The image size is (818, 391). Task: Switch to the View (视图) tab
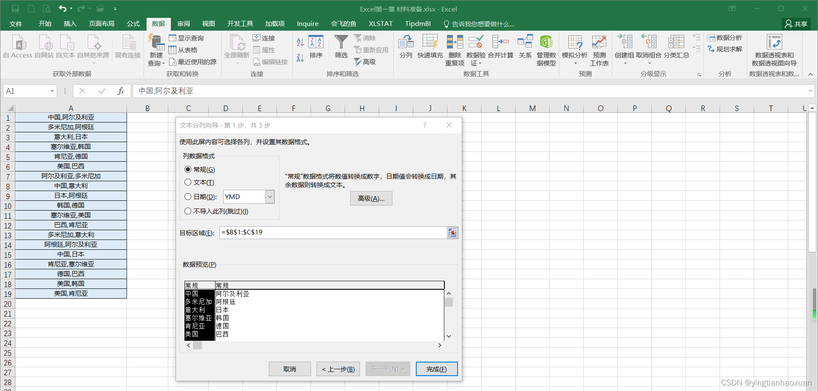(x=208, y=24)
